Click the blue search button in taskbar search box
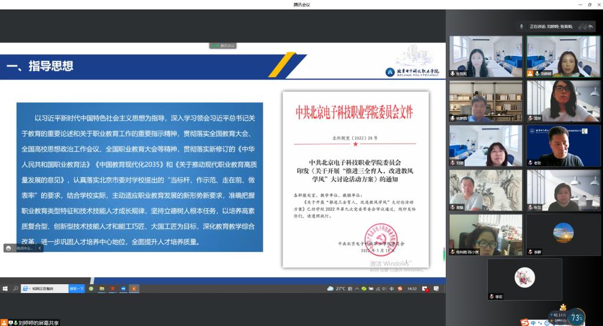The image size is (603, 326). (x=77, y=288)
